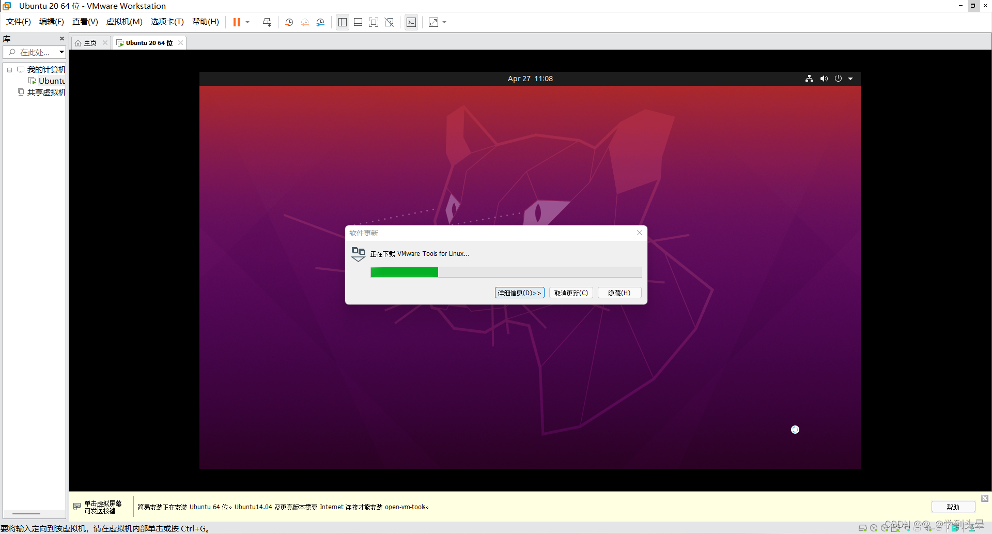Open the 选项卡(T) menu
Viewport: 992px width, 534px height.
click(x=167, y=22)
